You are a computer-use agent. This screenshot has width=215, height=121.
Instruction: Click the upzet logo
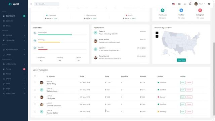coord(14,4)
